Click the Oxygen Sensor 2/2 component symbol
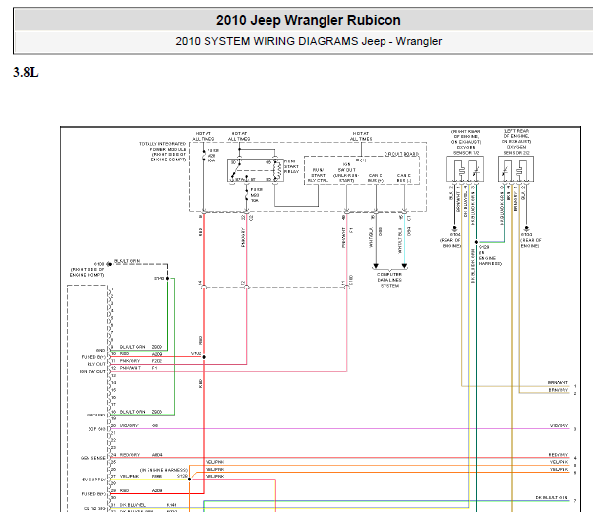Viewport: 593px width, 512px height. pos(516,169)
